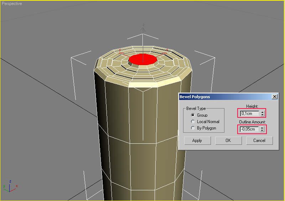This screenshot has width=285, height=201.
Task: Choose the By Polygon bevel type
Action: 193,128
